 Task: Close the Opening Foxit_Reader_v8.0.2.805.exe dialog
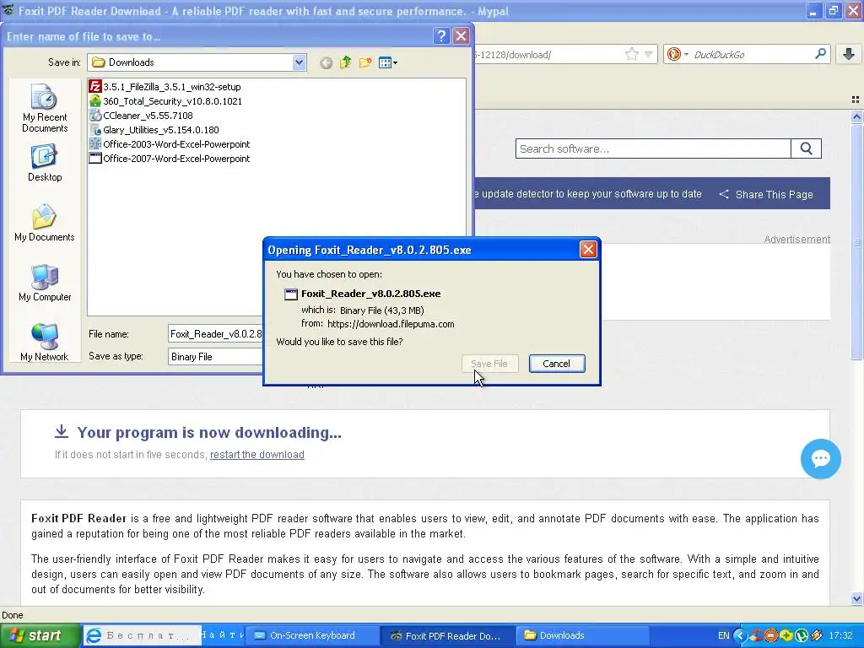tap(588, 250)
